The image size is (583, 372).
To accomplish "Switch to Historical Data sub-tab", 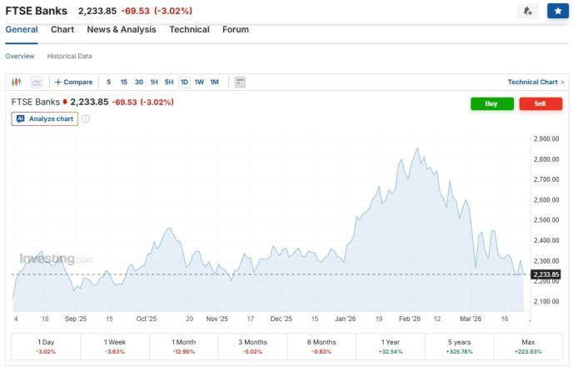I will (x=69, y=56).
